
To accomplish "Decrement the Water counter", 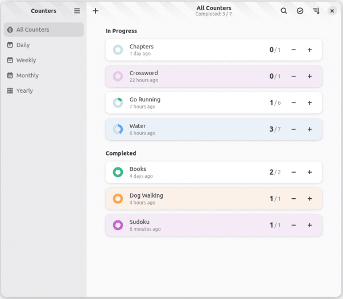I will 294,129.
